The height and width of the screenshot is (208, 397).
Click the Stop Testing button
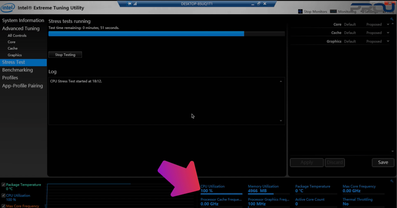65,55
